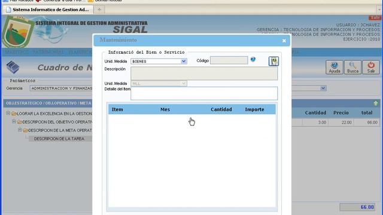Image resolution: width=383 pixels, height=215 pixels.
Task: Click the Item column header
Action: tap(117, 109)
